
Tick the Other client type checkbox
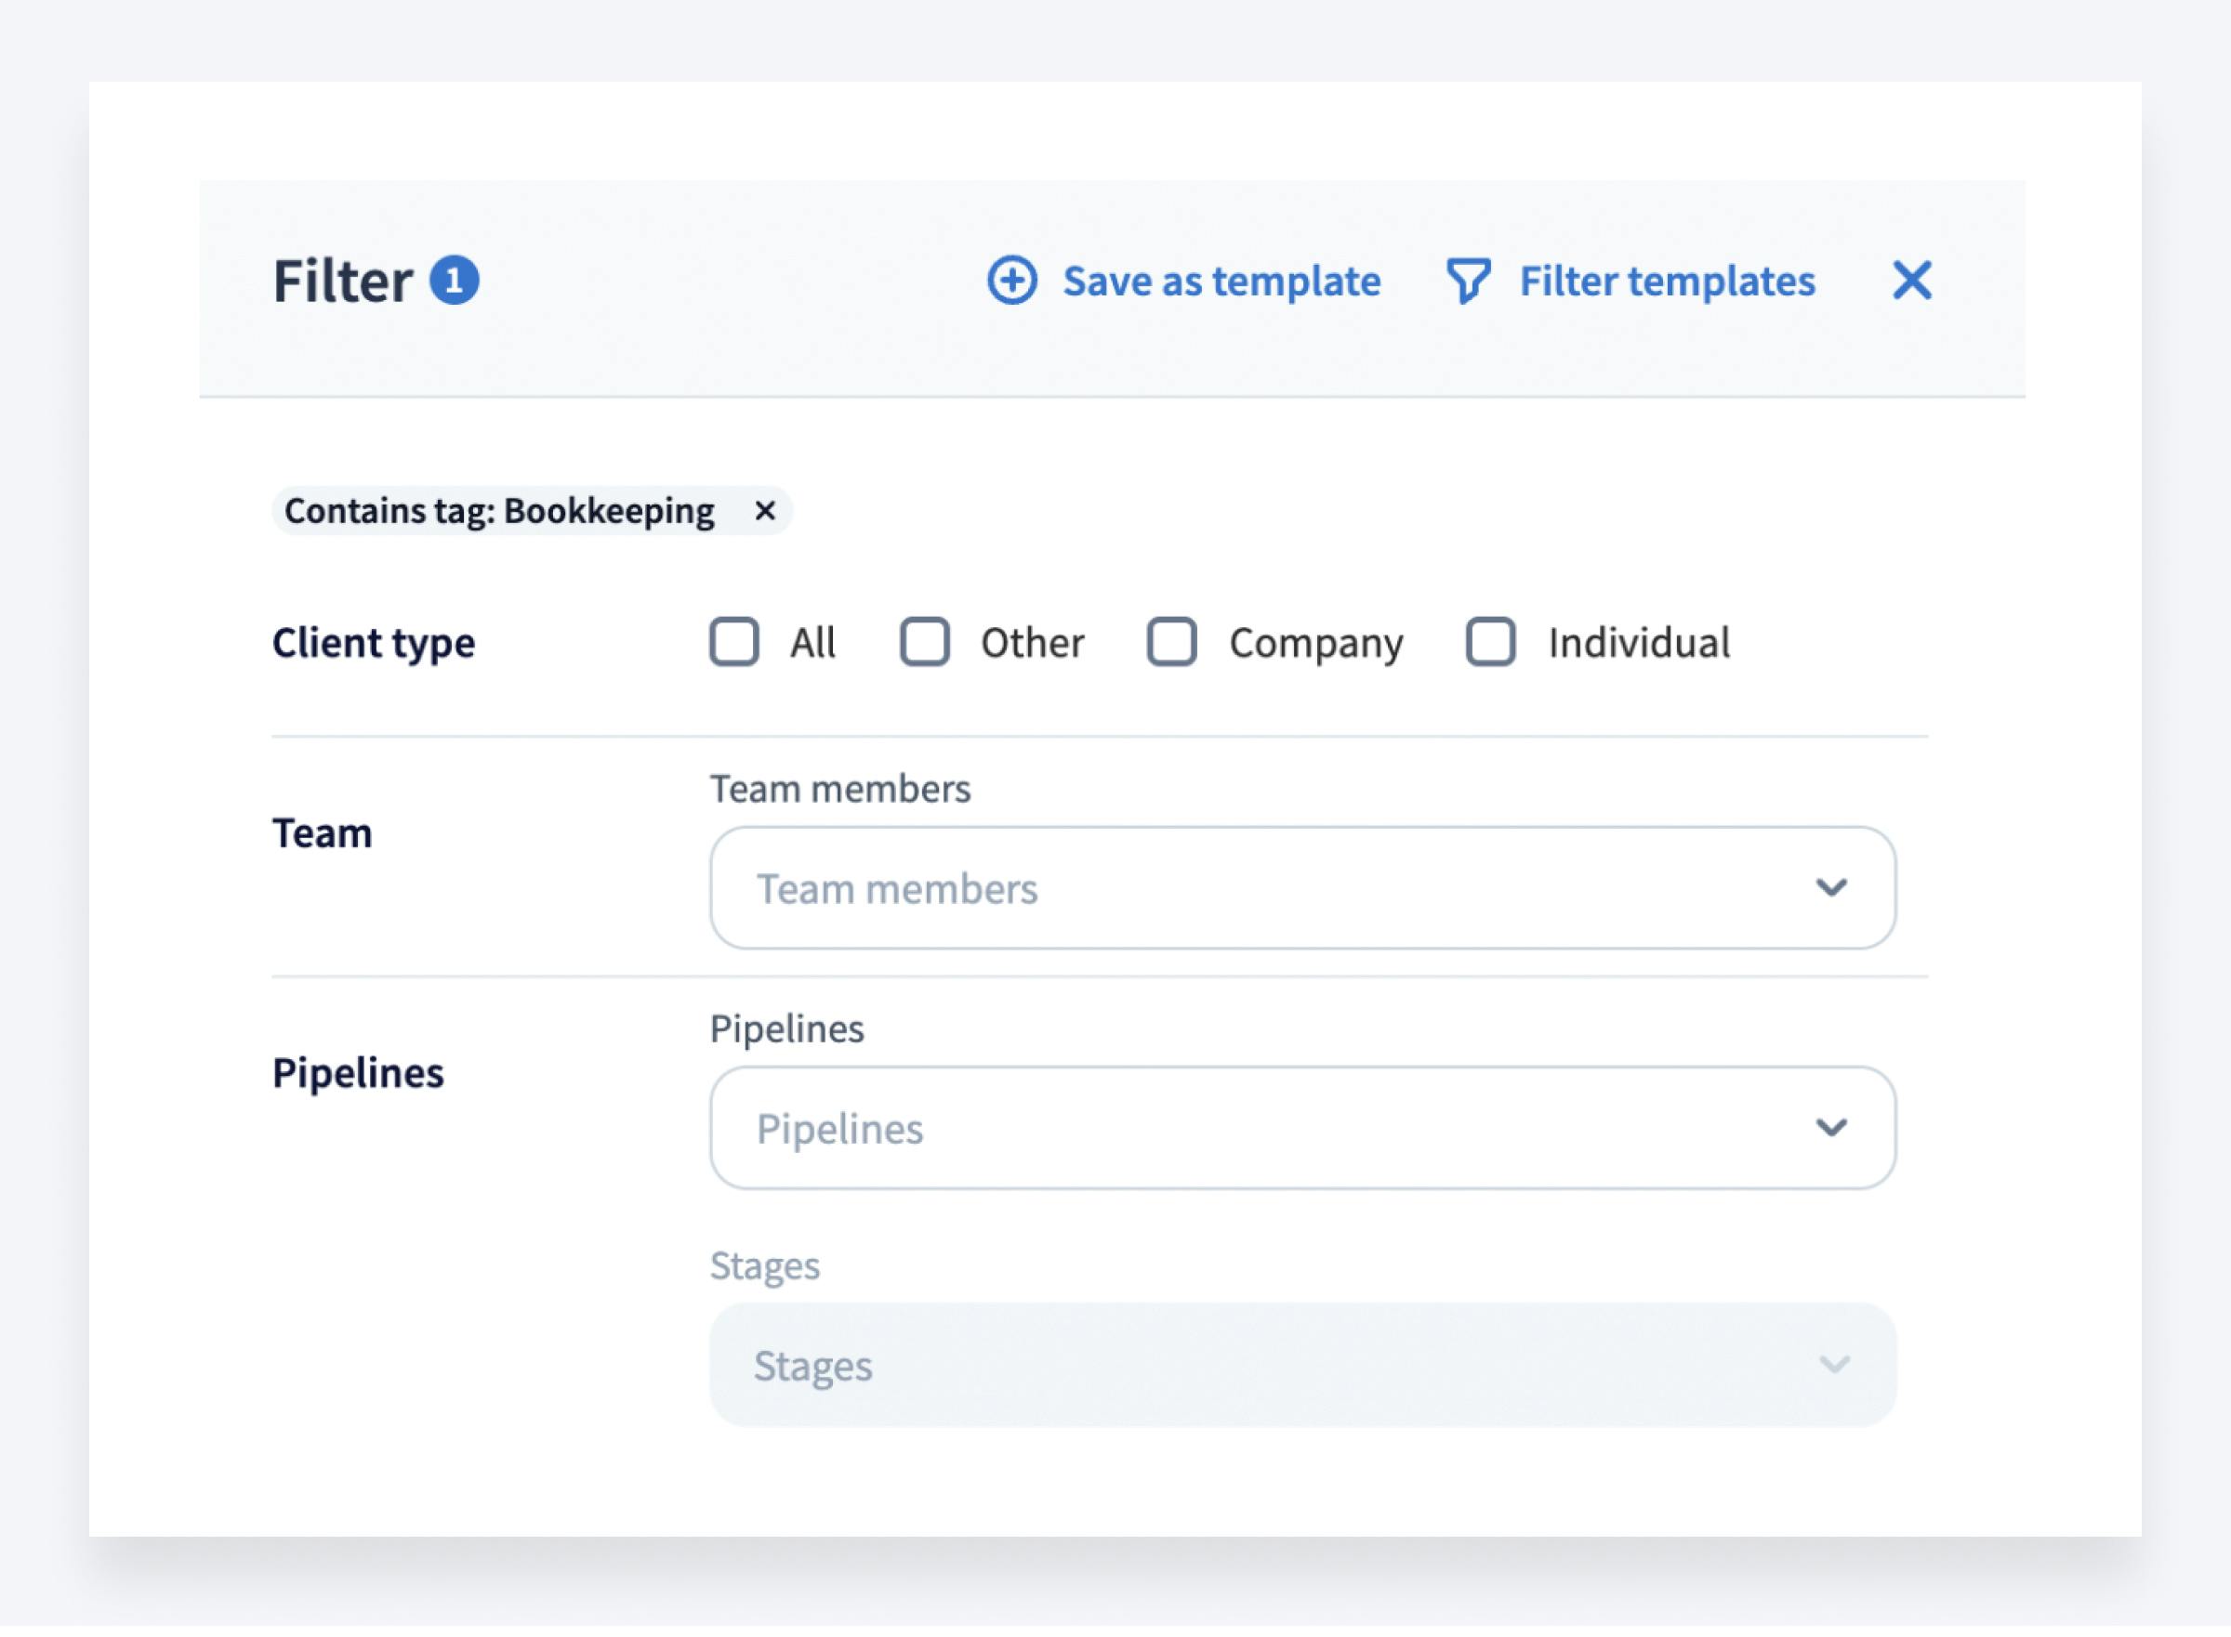pos(924,642)
